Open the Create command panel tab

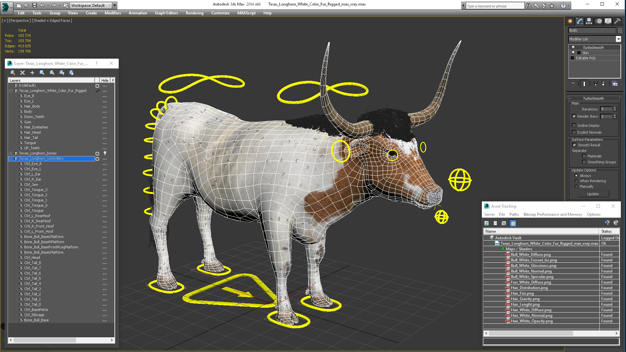point(570,21)
